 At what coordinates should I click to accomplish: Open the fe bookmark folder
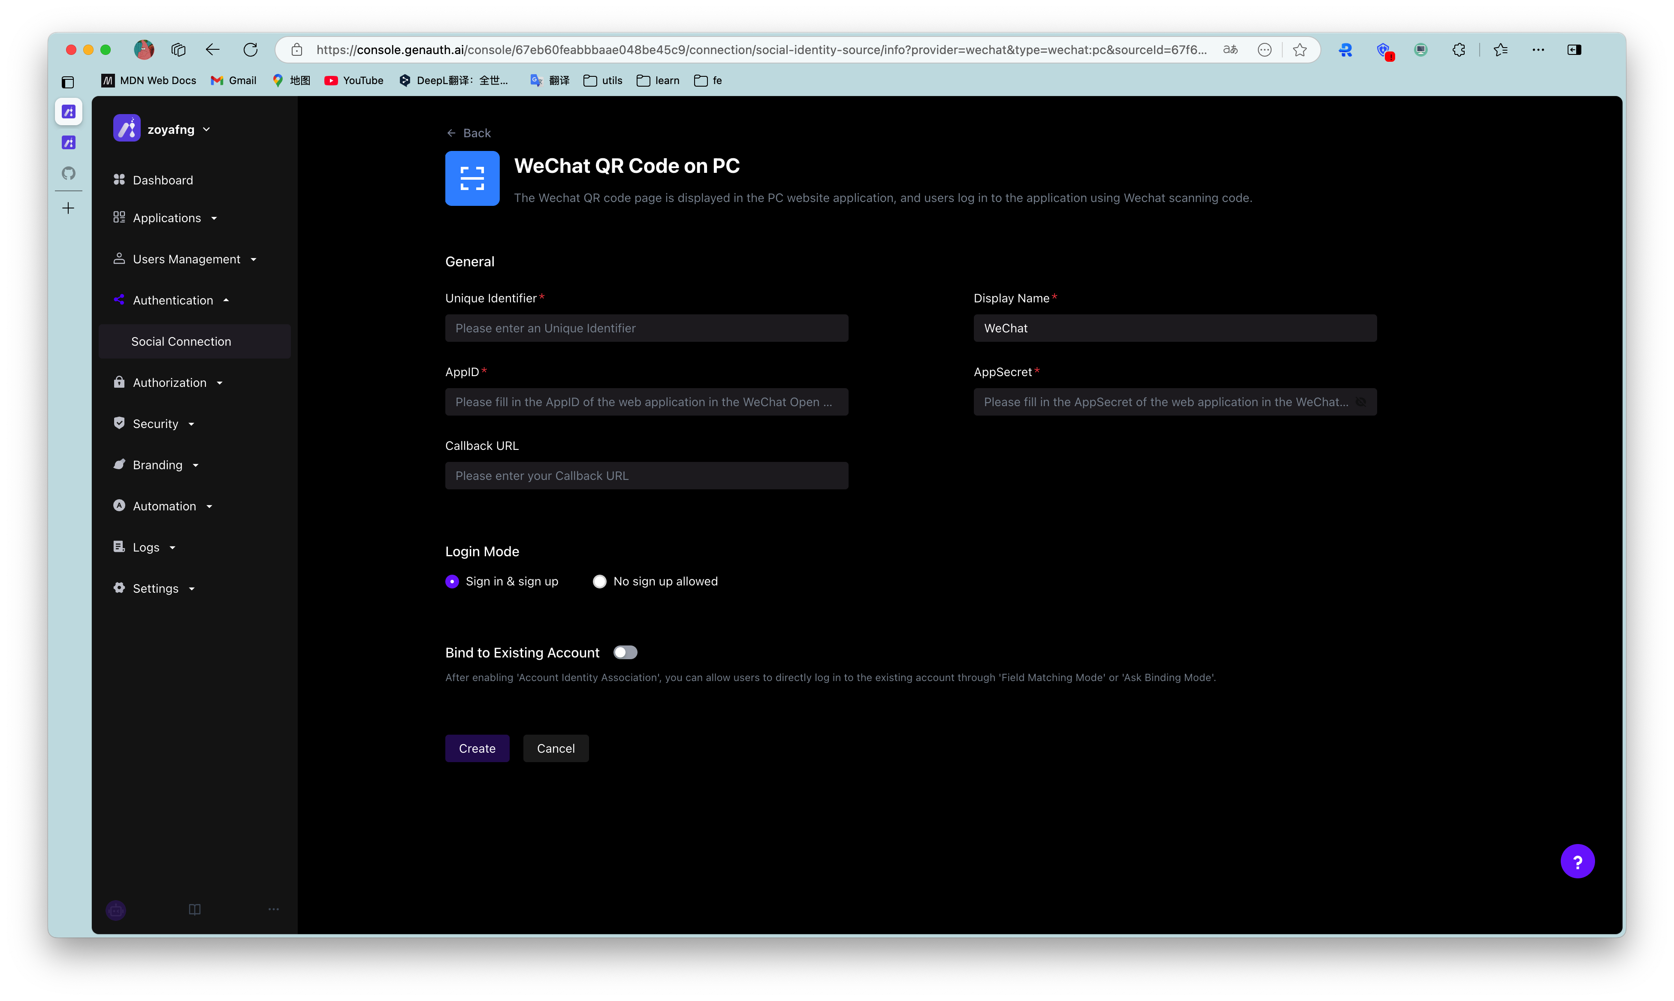pyautogui.click(x=708, y=80)
